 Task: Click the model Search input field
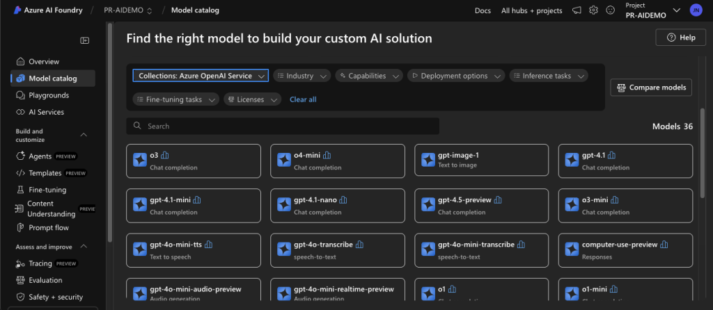coord(283,127)
